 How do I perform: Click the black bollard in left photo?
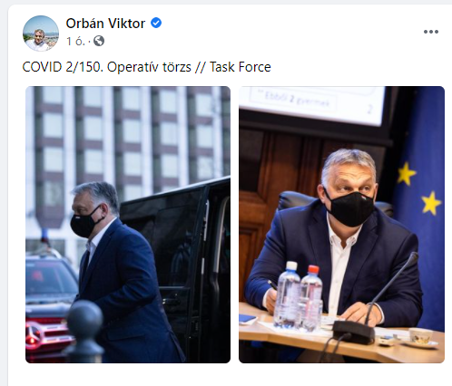[x=84, y=331]
